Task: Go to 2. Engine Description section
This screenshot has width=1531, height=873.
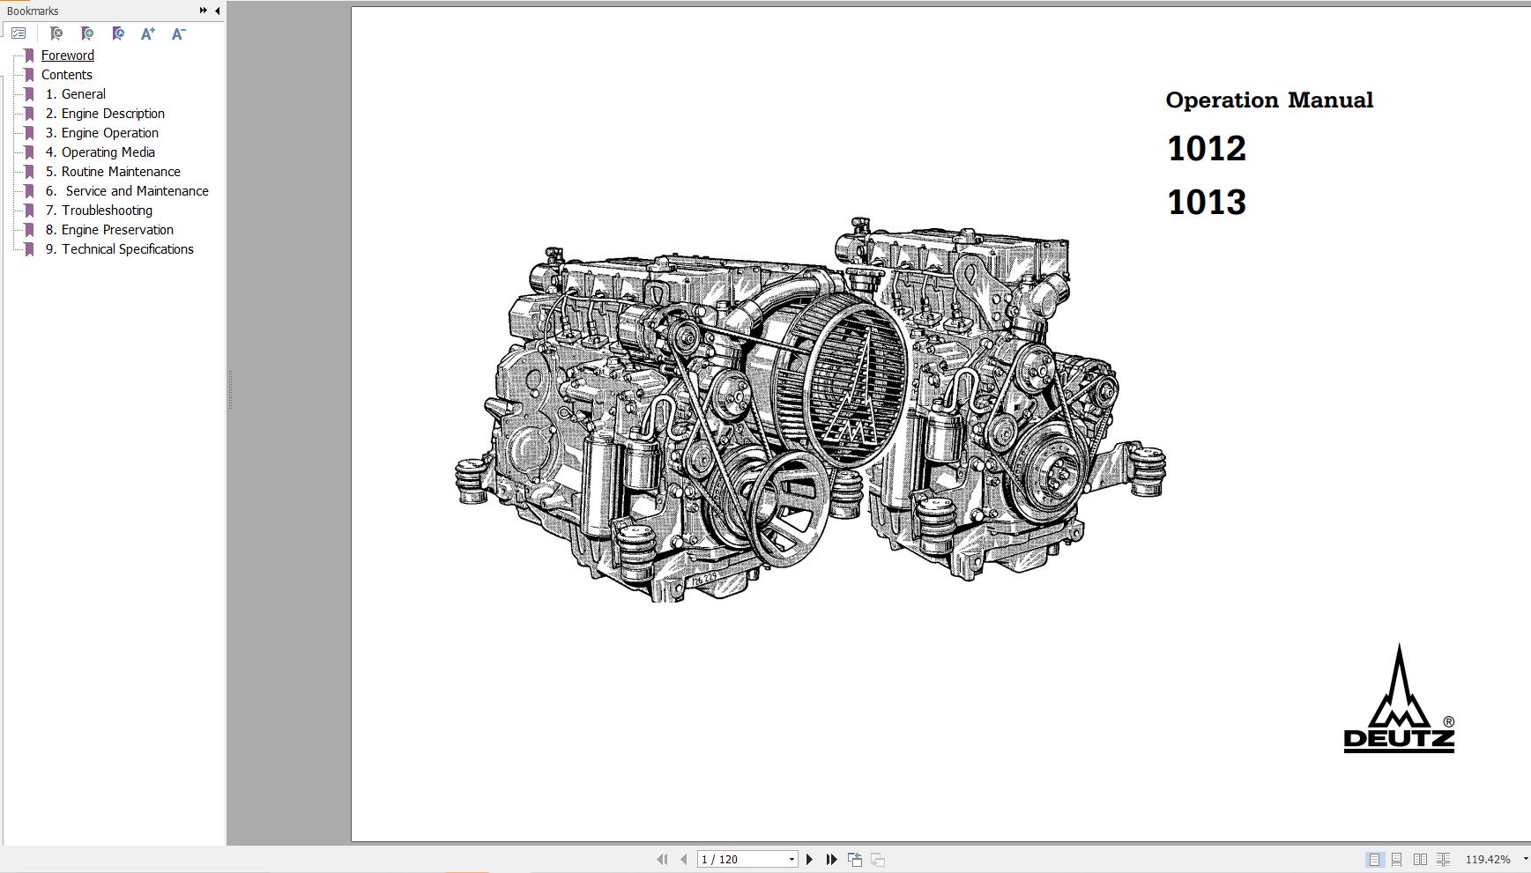Action: coord(112,113)
